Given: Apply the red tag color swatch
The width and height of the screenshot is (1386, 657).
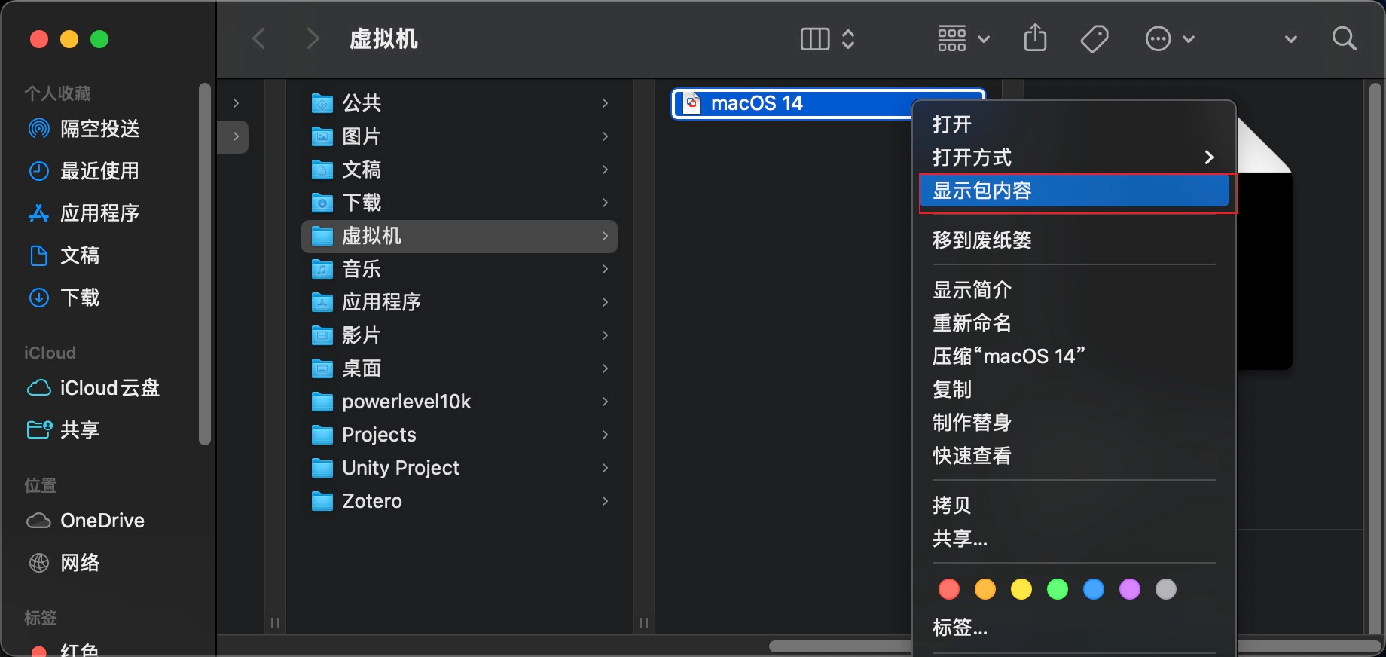Looking at the screenshot, I should 948,588.
